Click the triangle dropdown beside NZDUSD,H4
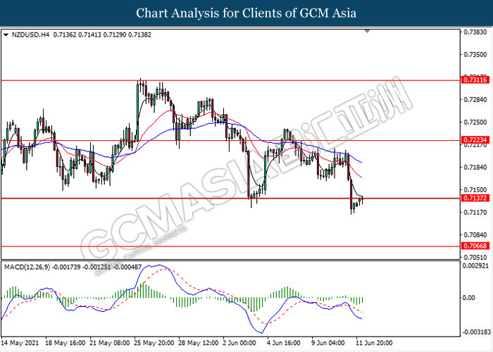493x352 pixels. click(6, 35)
